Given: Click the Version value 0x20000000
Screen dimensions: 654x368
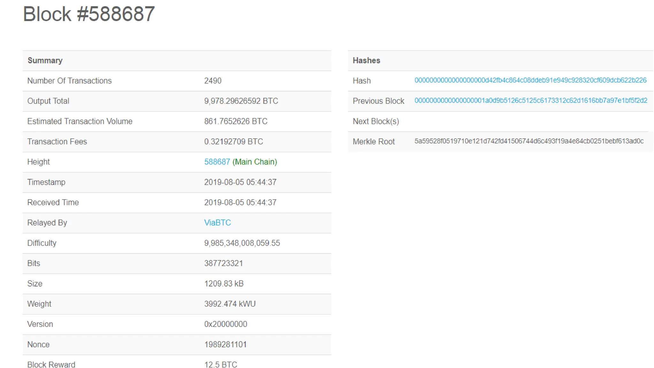Looking at the screenshot, I should (x=225, y=324).
